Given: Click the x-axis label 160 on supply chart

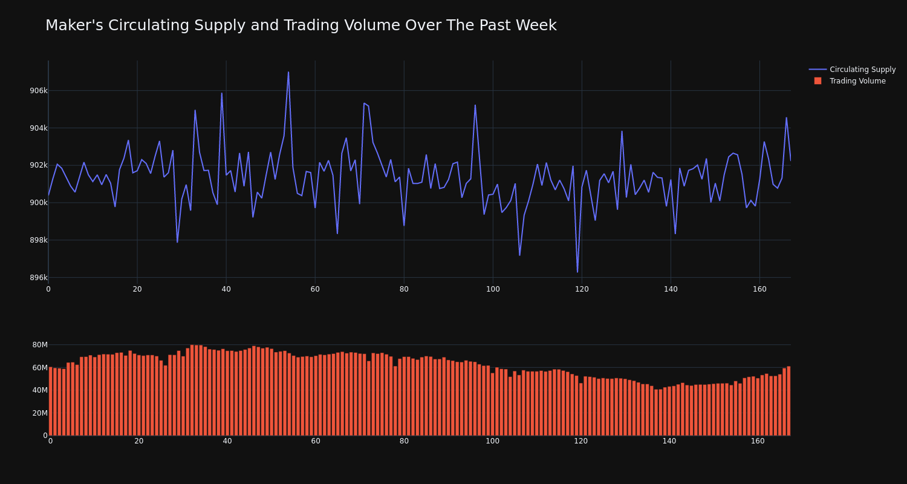Looking at the screenshot, I should click(759, 289).
